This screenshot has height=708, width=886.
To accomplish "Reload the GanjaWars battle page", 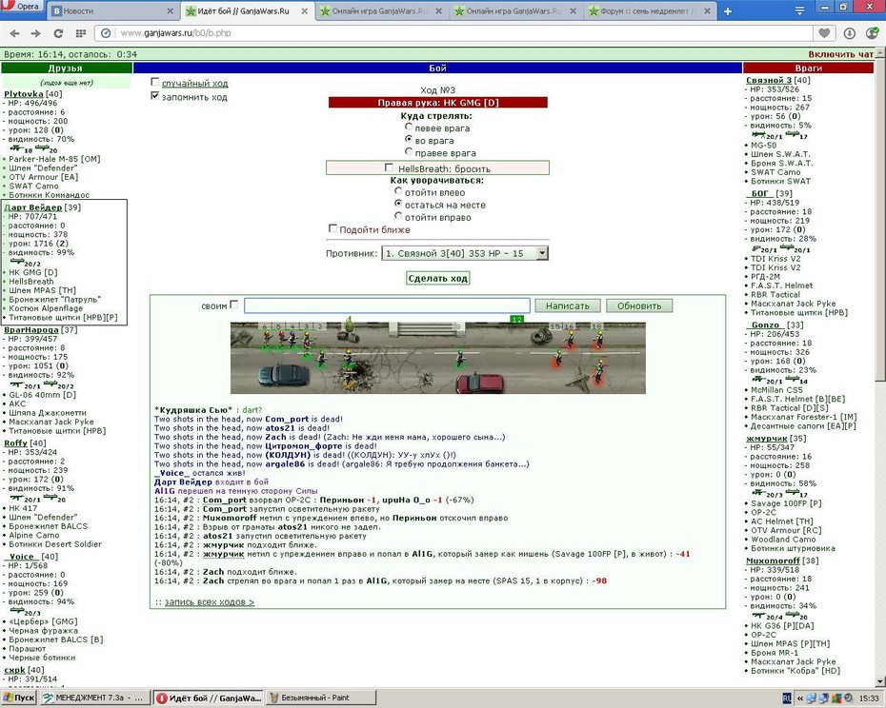I will tap(58, 33).
